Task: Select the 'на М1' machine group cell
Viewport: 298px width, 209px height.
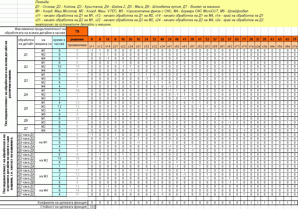Action: [43, 142]
